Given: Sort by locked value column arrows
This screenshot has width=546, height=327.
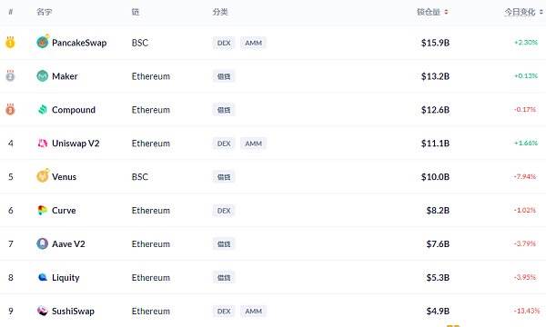Looking at the screenshot, I should coord(446,12).
